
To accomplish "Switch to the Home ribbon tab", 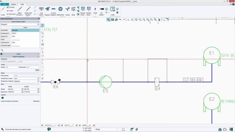I will [x=13, y=4].
